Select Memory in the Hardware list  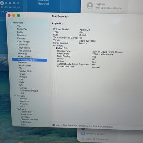22,63
